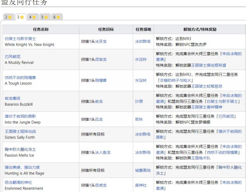Go to the 潜伏于岩洞的黑影 quest name link
Screen dimensions: 246x192
(x=20, y=116)
